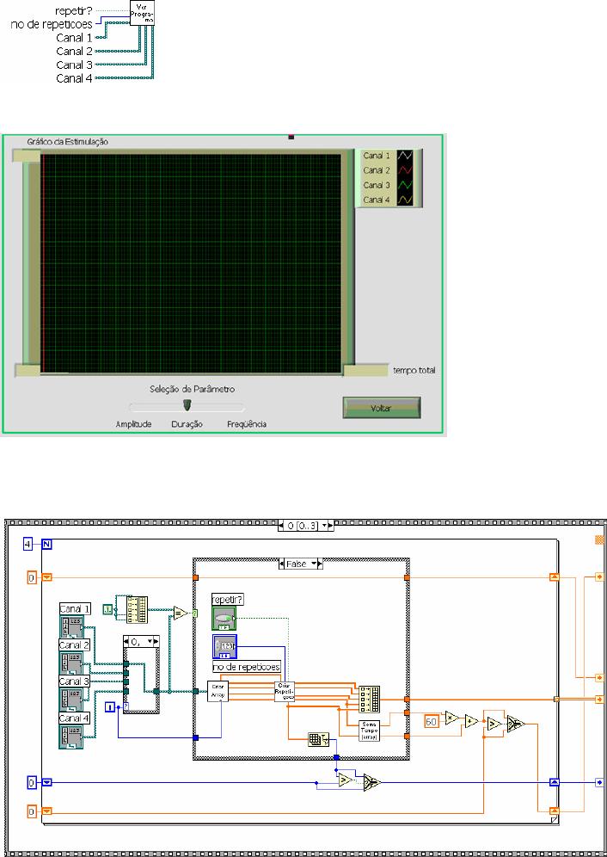Click the blue left shift register

47,783
